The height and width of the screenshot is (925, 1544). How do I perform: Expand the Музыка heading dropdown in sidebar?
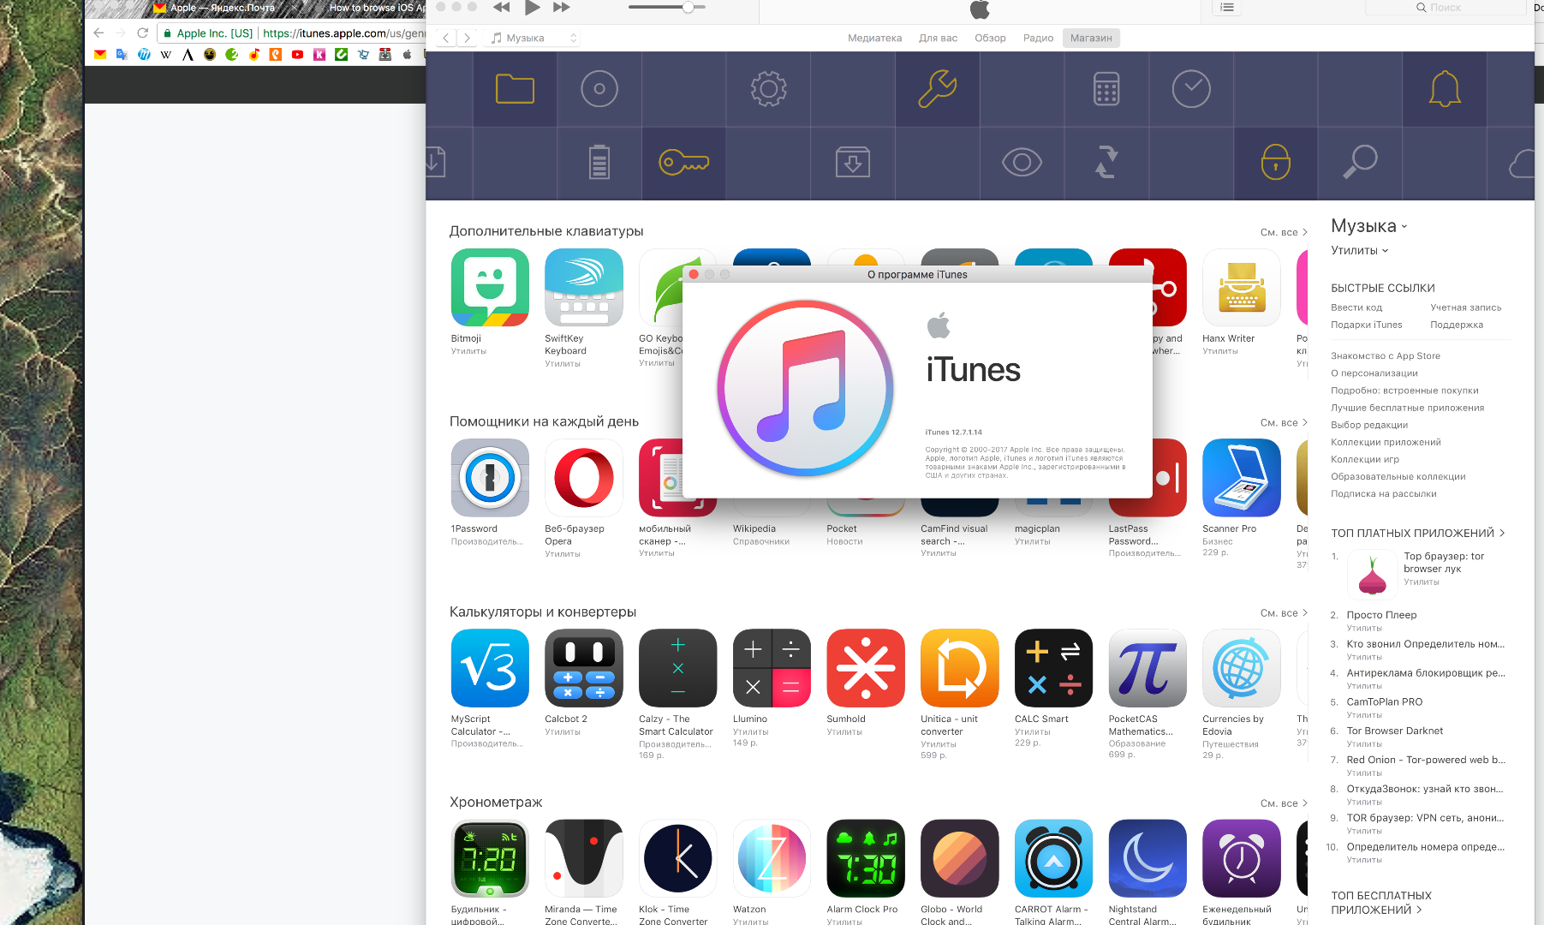tap(1369, 226)
